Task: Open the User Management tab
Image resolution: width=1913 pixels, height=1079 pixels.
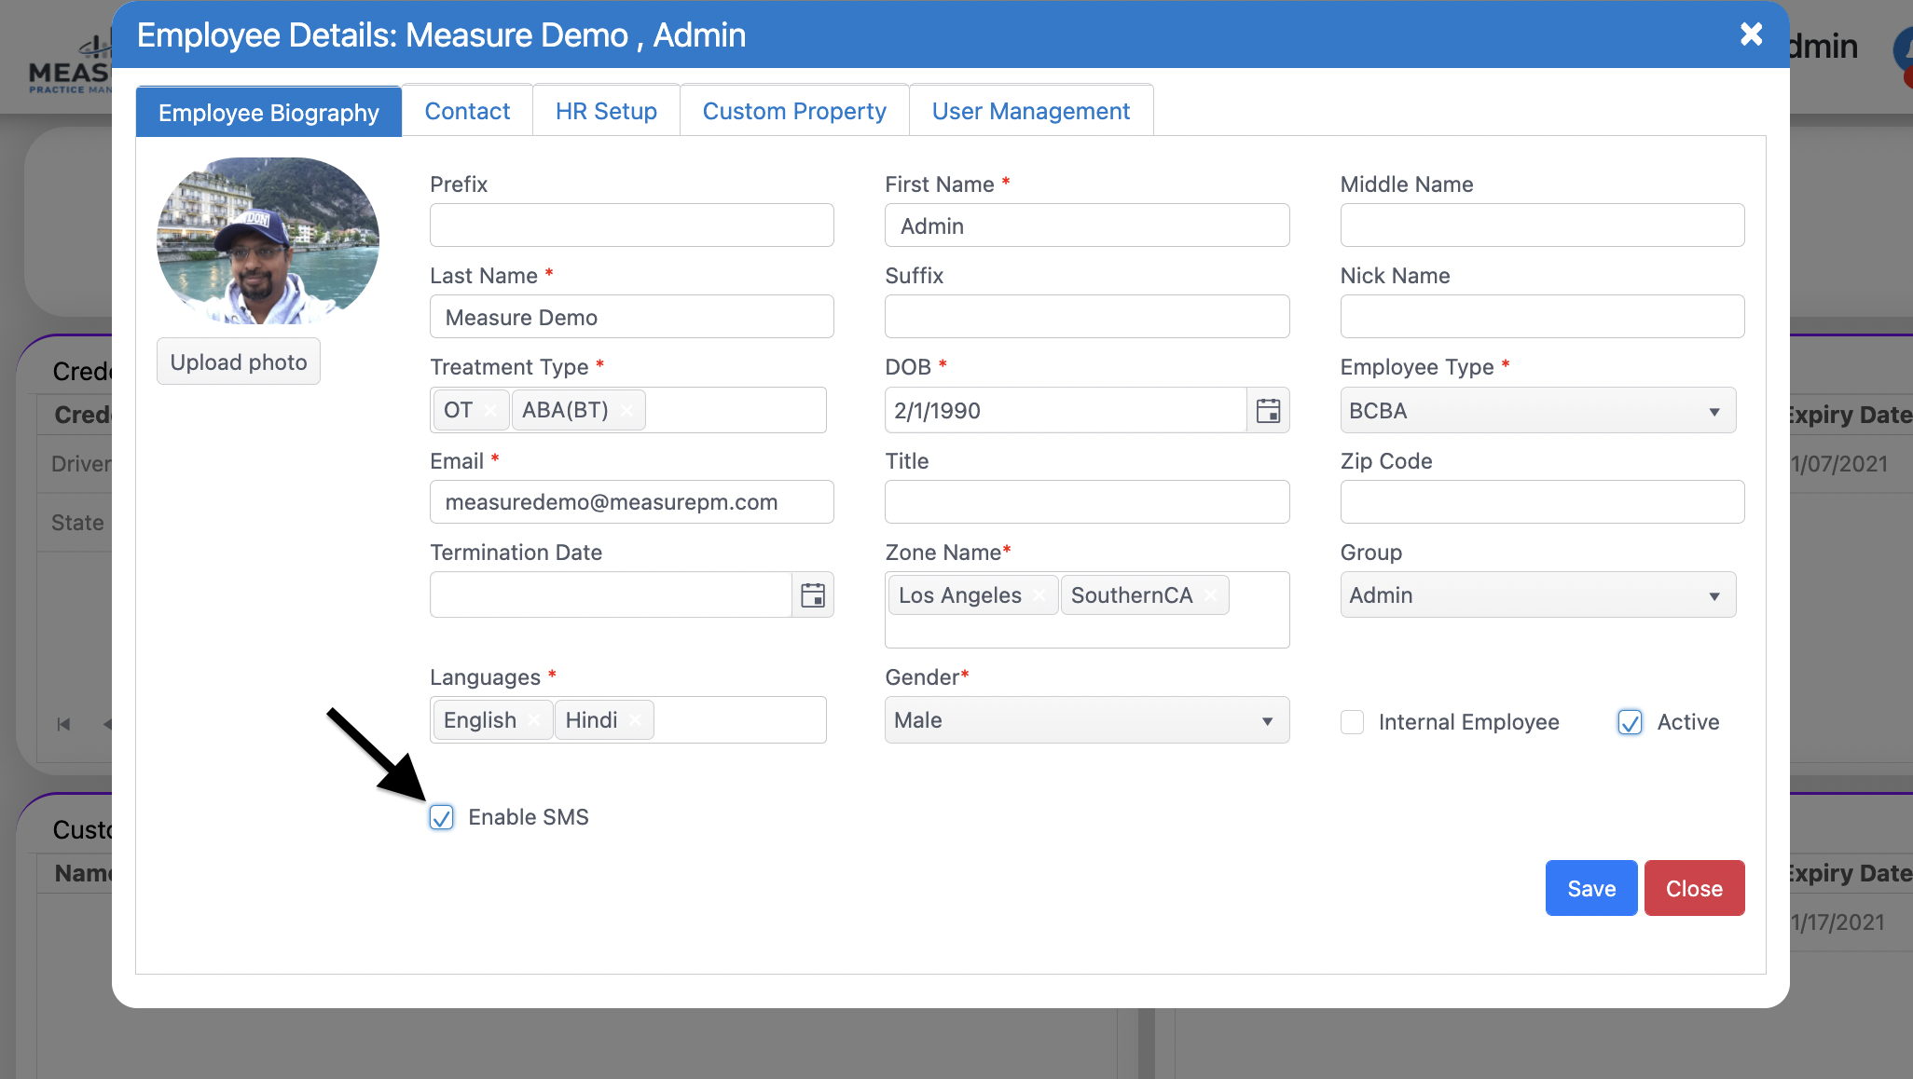Action: click(x=1030, y=111)
